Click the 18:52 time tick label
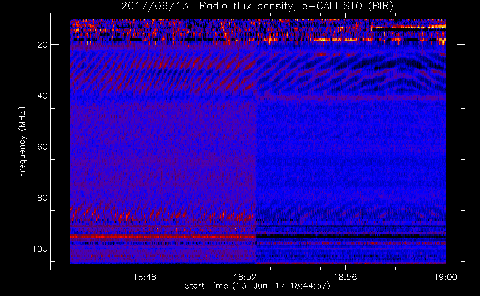The image size is (480, 296). click(245, 277)
